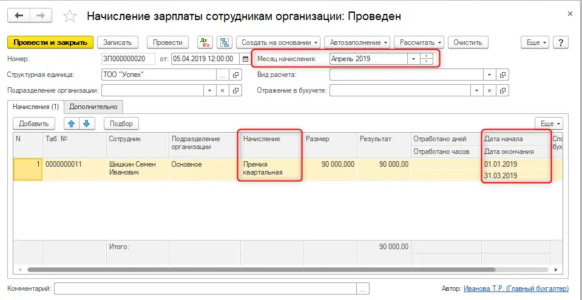Screen dimensions: 582x300
Task: Select Структурная единица via ellipsis button
Action: tap(223, 75)
